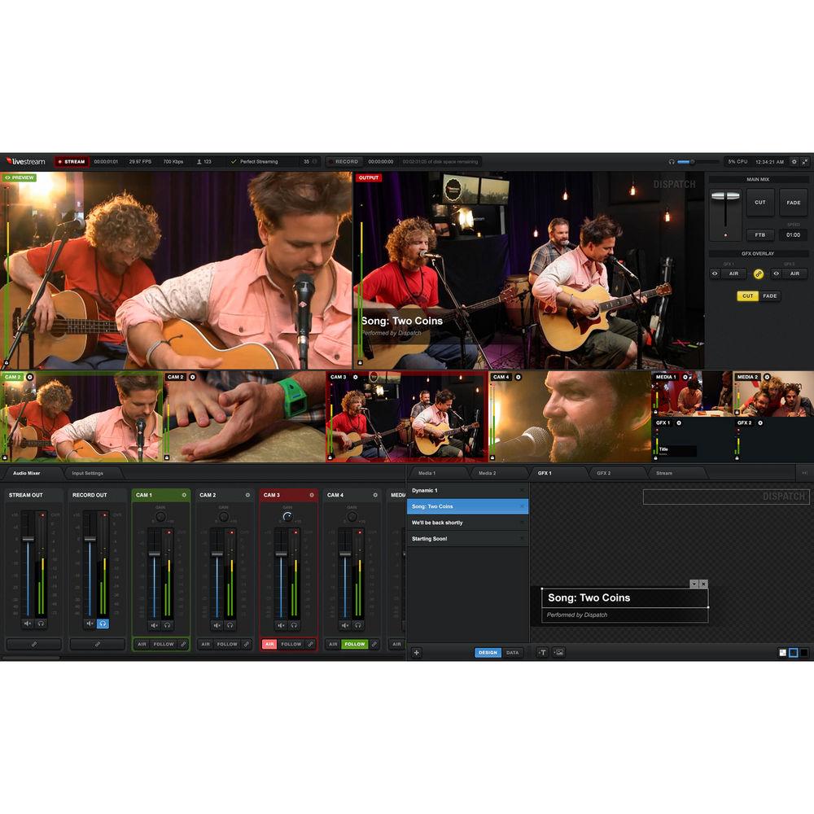The image size is (814, 814).
Task: Toggle GFX 1 visibility with the eye icon
Action: coord(715,274)
